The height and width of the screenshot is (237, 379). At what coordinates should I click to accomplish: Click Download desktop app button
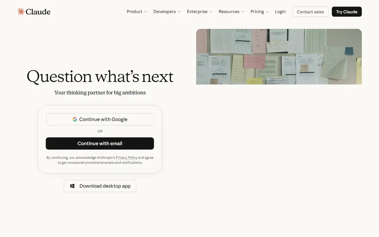[100, 186]
